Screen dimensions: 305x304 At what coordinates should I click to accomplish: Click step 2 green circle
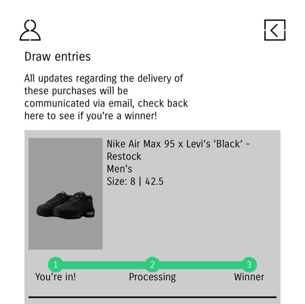[x=152, y=264]
